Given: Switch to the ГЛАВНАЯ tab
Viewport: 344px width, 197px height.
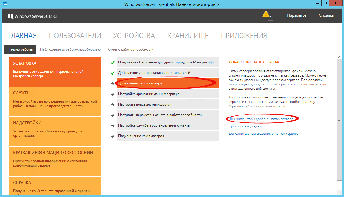Looking at the screenshot, I should [22, 36].
